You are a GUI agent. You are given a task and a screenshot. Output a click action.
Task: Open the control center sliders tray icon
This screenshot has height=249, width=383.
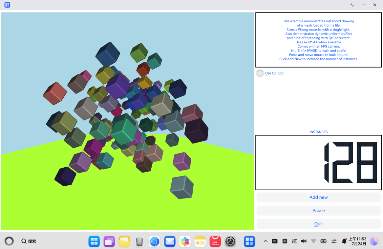[334, 241]
